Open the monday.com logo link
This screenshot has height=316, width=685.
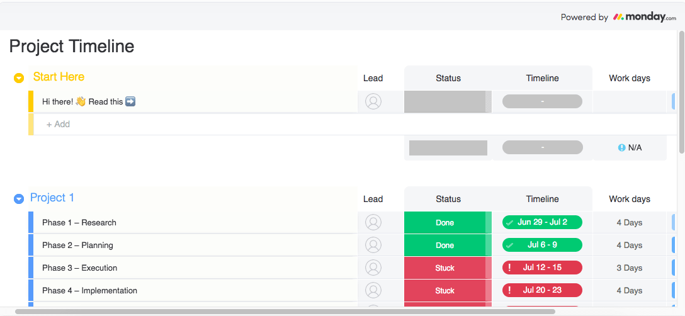coord(644,17)
